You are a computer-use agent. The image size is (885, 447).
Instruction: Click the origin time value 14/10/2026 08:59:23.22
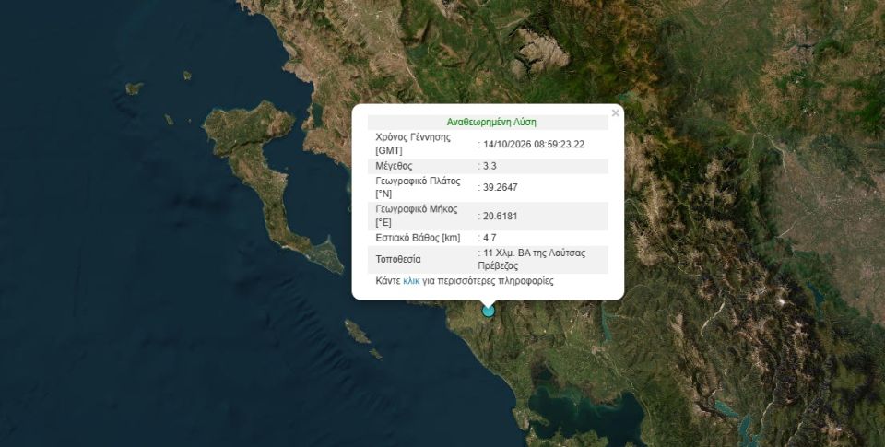pyautogui.click(x=534, y=144)
